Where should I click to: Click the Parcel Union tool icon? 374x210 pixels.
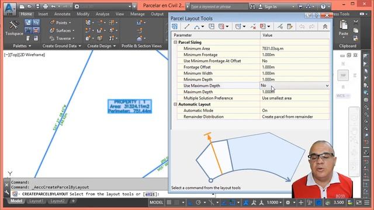coord(262,26)
